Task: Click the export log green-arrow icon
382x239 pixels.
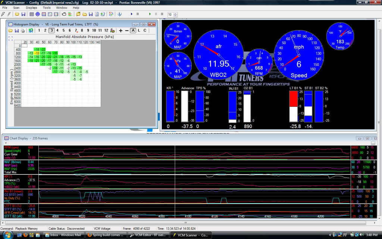Action: [x=103, y=14]
